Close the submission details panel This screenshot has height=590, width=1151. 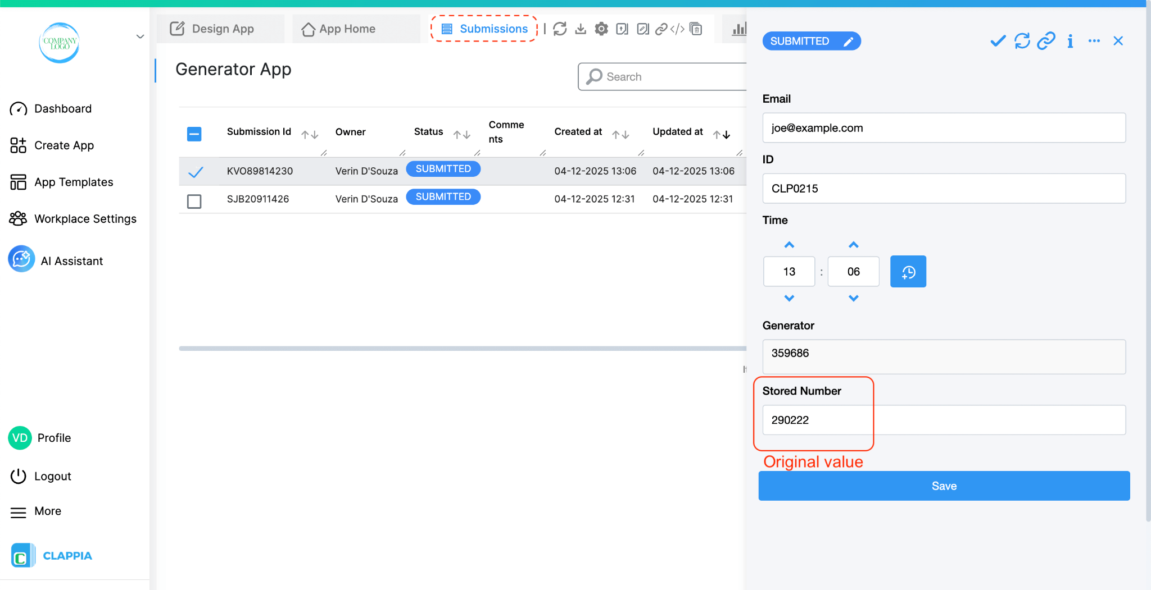pyautogui.click(x=1118, y=41)
